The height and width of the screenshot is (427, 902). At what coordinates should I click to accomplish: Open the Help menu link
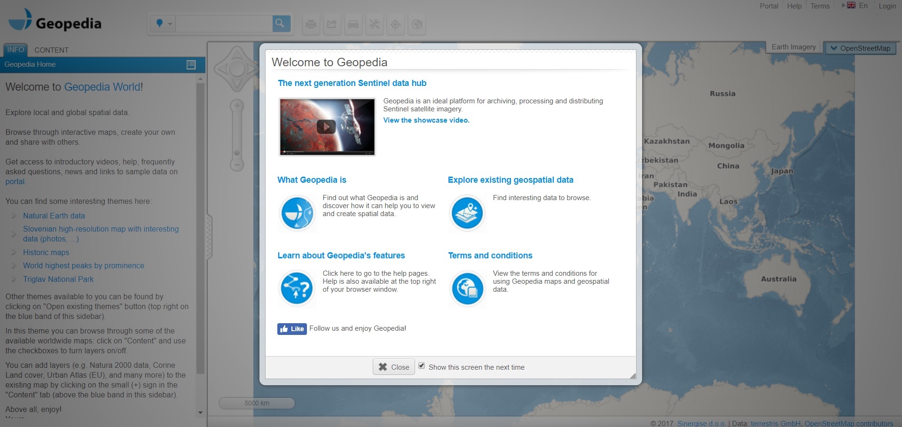point(794,6)
